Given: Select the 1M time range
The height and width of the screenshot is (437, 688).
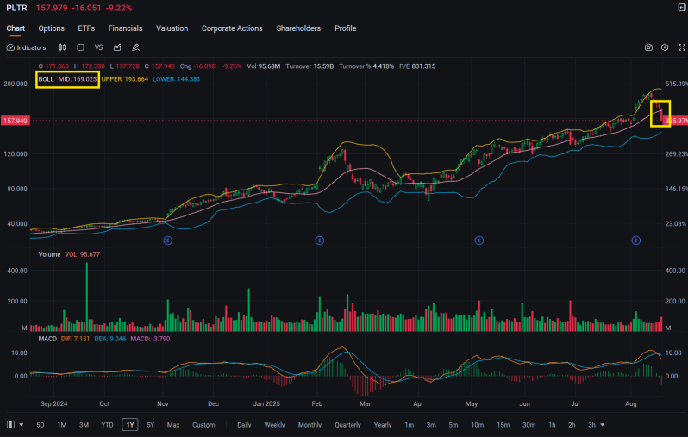Looking at the screenshot, I should (62, 425).
